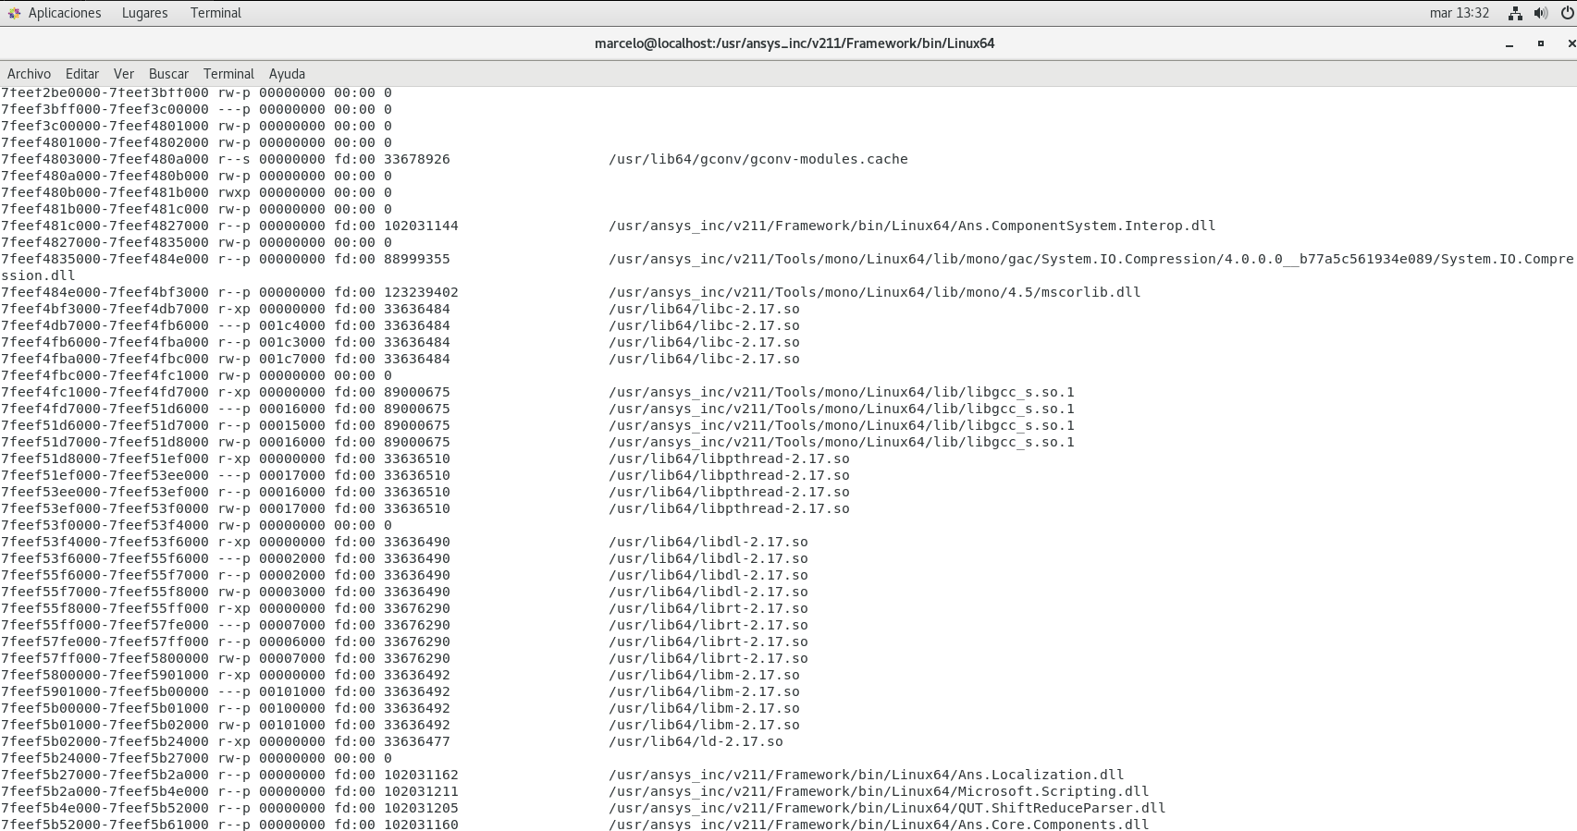Minimize the terminal window
This screenshot has height=831, width=1577.
tap(1509, 43)
